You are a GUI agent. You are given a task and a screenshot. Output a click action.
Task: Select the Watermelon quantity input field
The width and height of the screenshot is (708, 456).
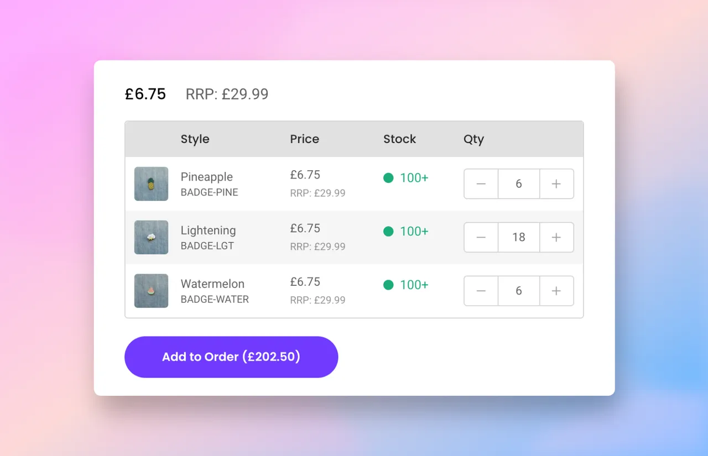[518, 291]
